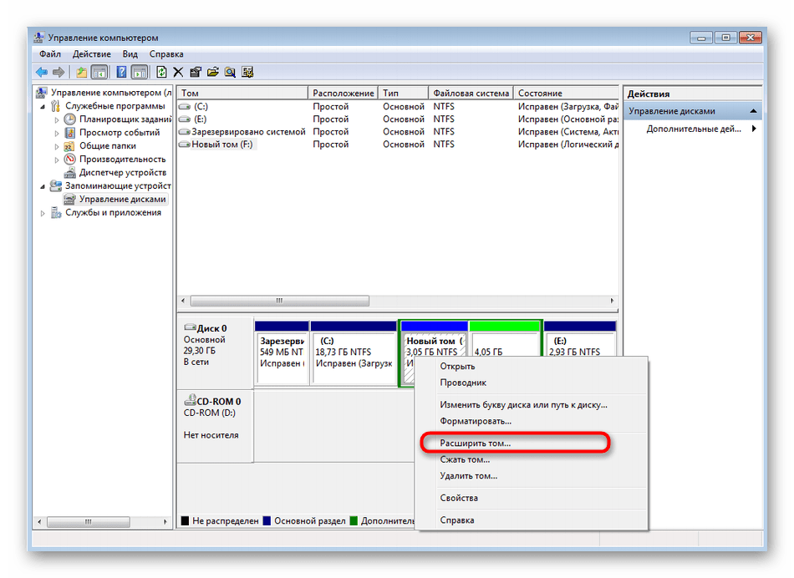Expand the Планировщик заданий tree node

[x=58, y=119]
